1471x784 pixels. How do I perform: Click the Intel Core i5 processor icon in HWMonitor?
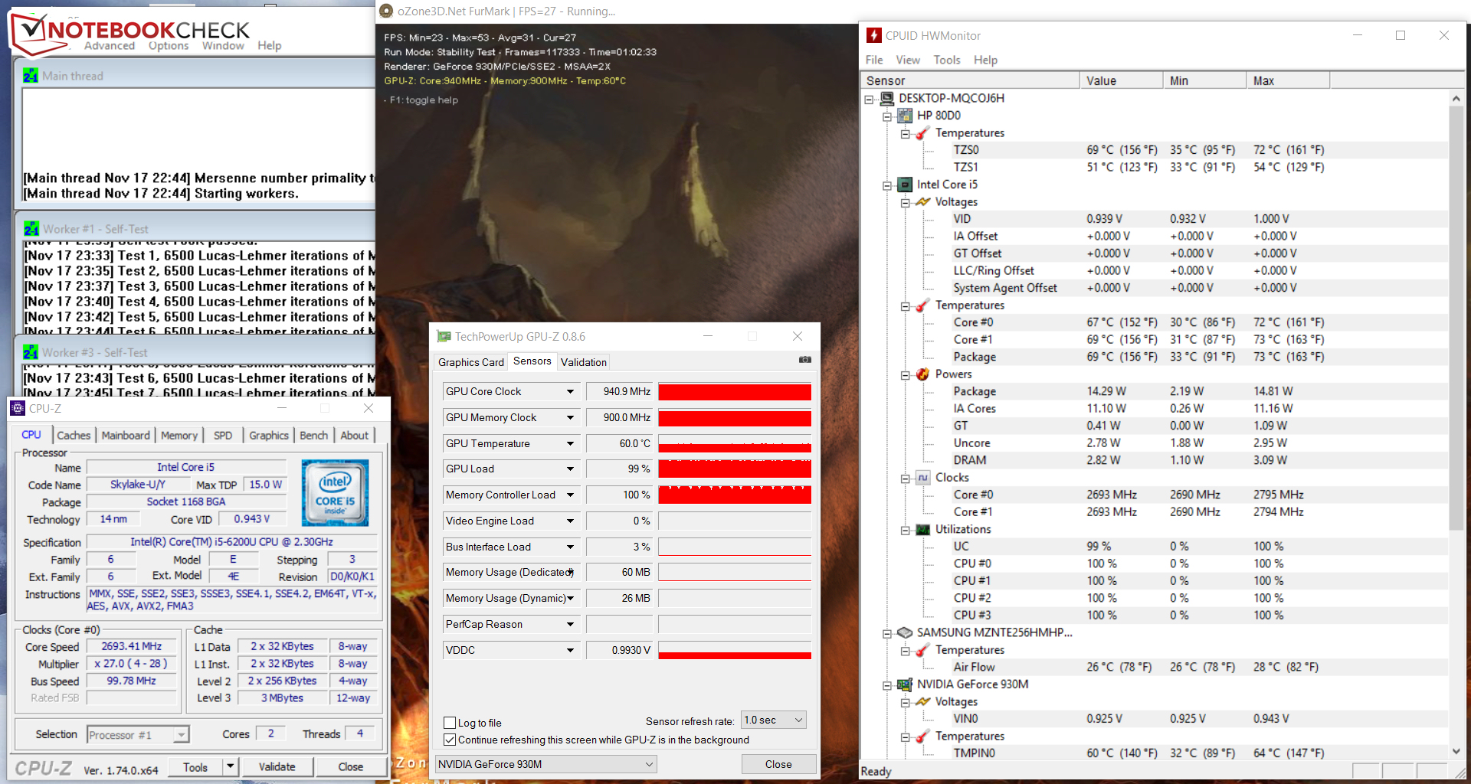(905, 185)
